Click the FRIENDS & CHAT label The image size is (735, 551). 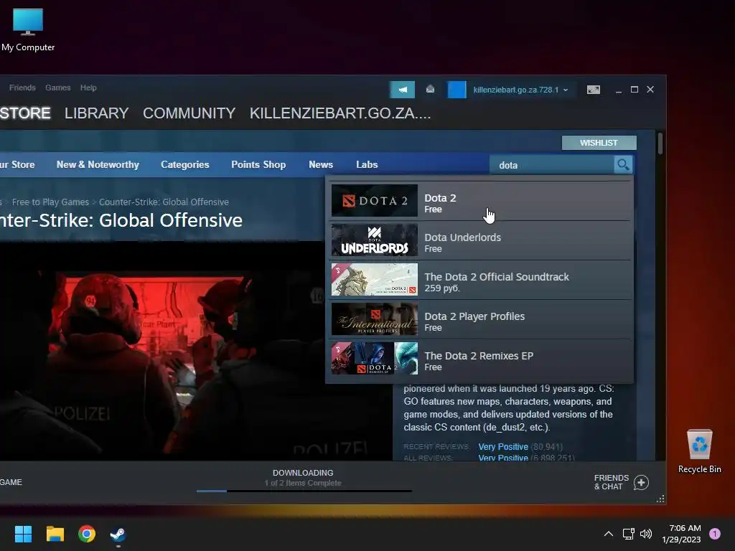pos(612,482)
